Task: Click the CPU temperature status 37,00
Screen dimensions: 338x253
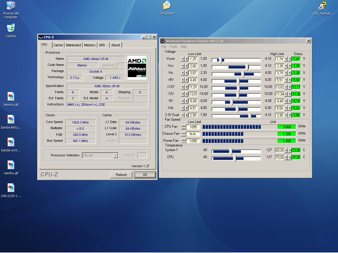Action: coord(296,158)
